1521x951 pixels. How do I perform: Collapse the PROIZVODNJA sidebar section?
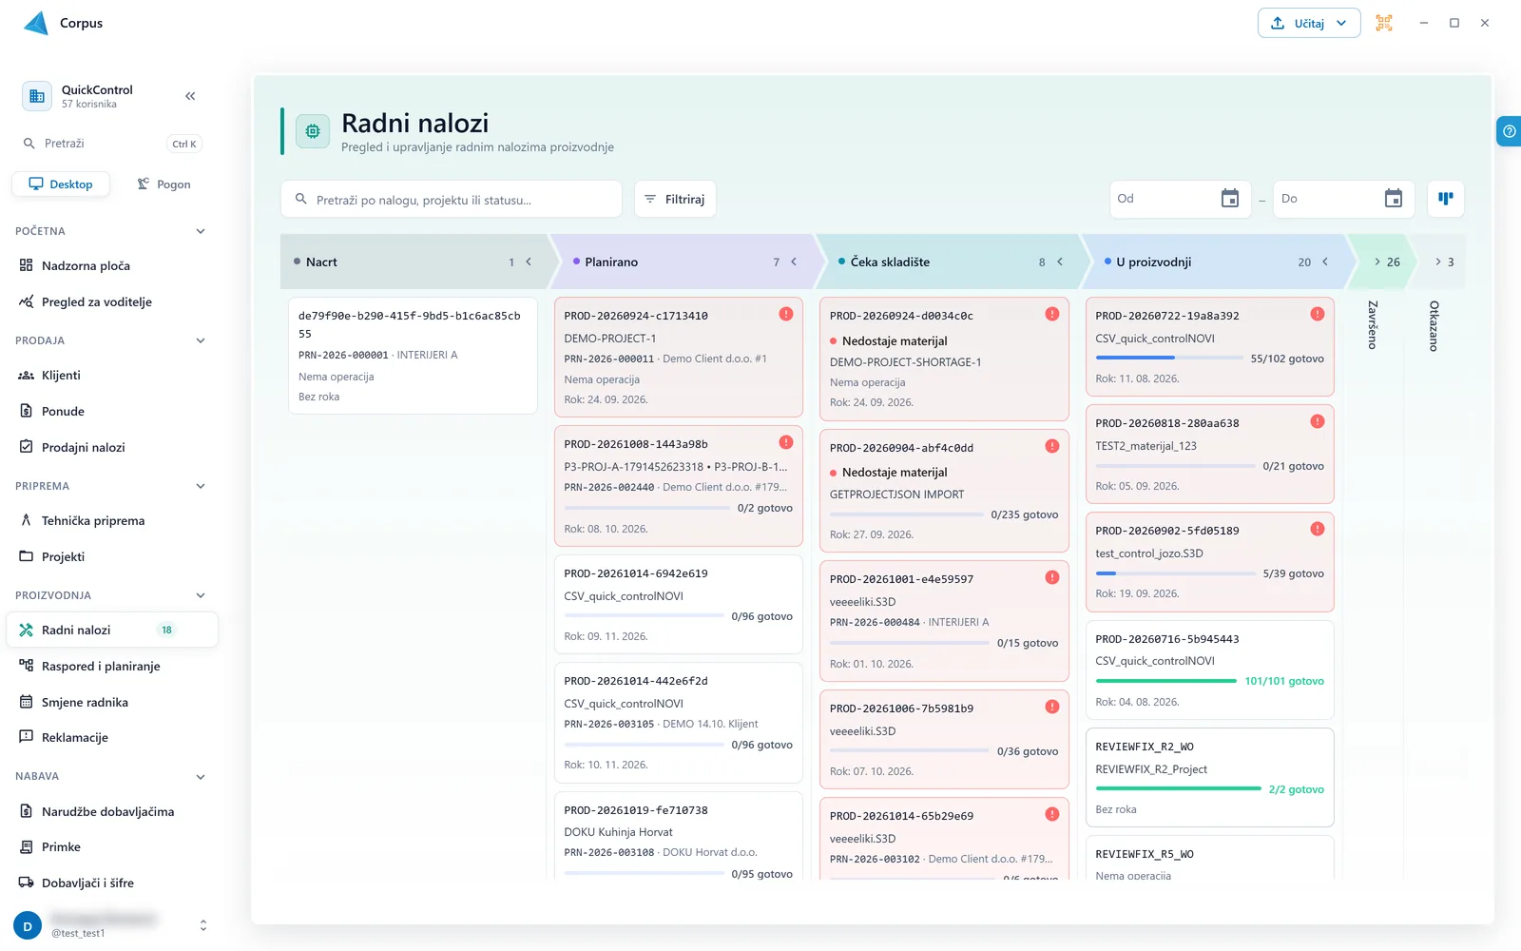[201, 595]
